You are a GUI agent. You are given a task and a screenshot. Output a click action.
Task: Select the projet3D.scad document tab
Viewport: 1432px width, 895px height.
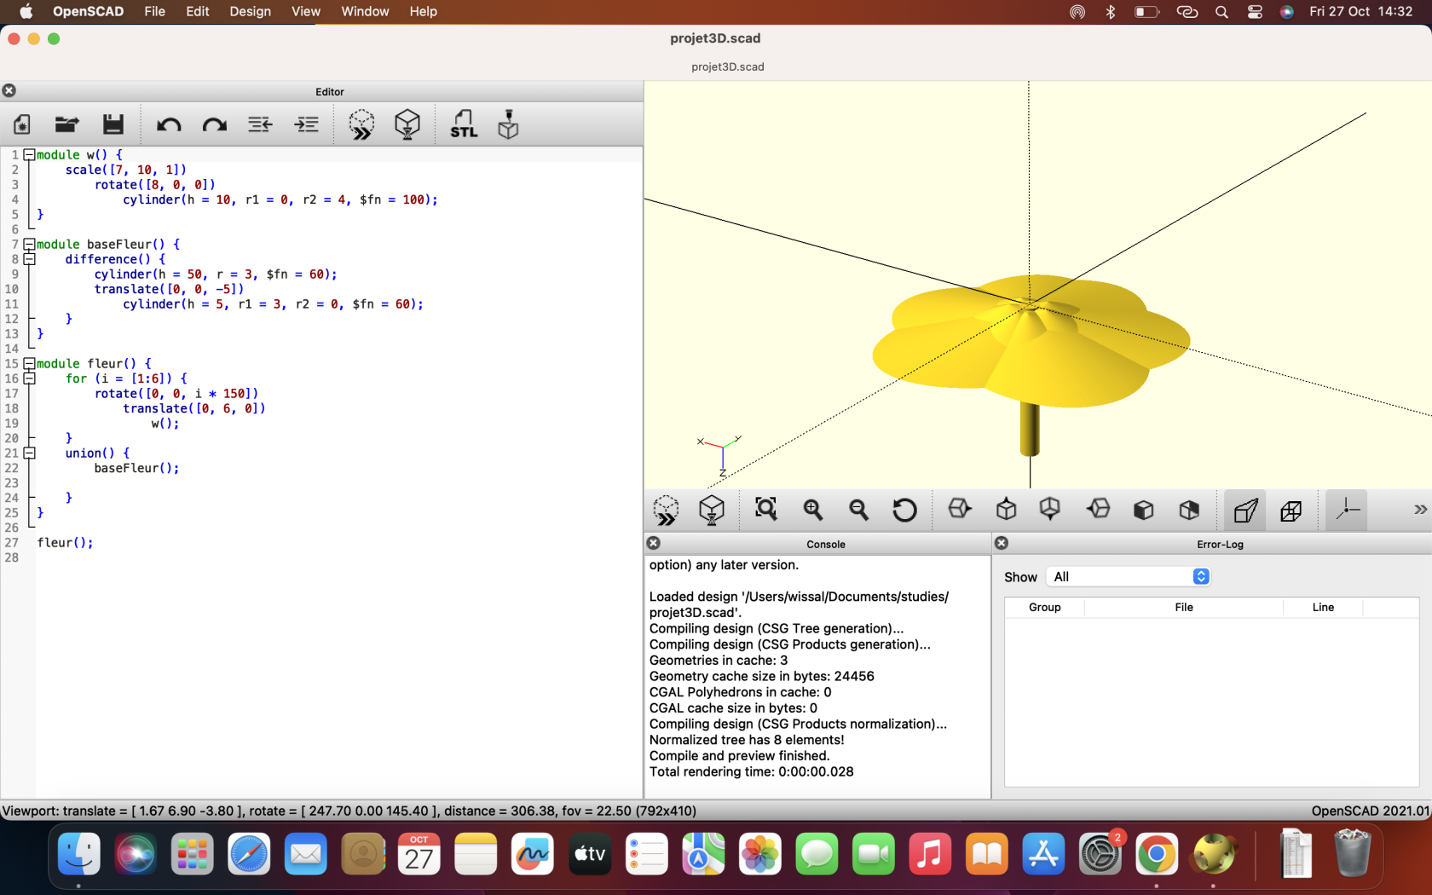click(x=727, y=66)
